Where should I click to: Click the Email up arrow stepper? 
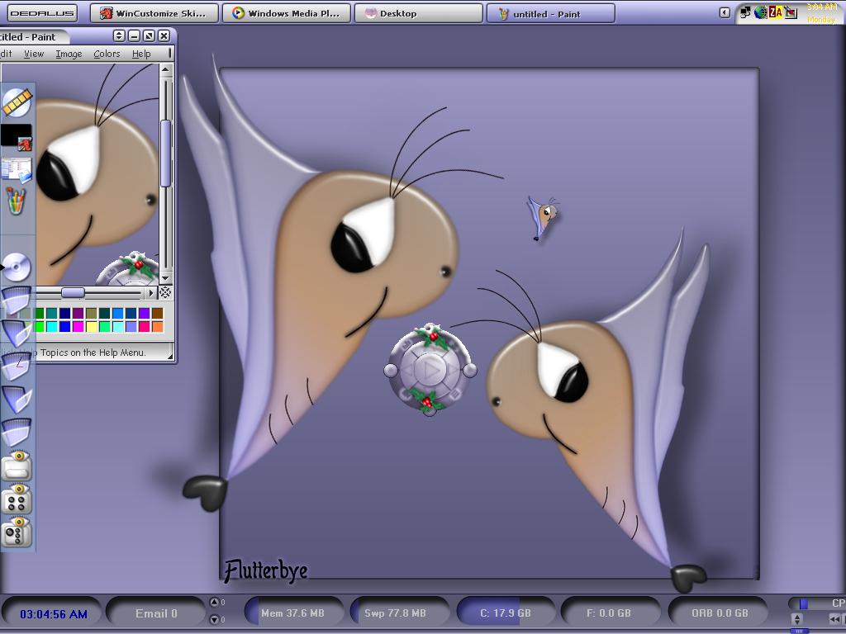point(214,602)
